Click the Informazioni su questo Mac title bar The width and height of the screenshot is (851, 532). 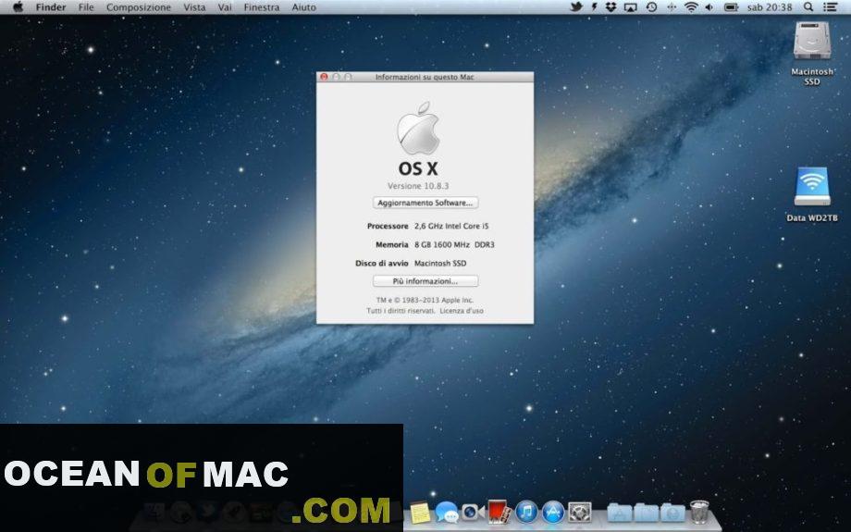click(x=425, y=77)
